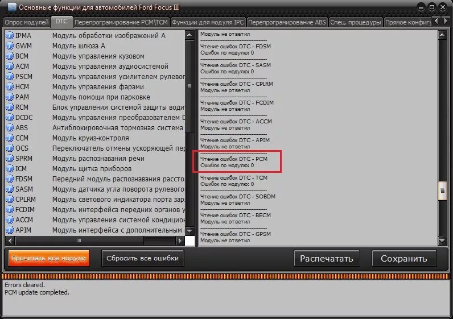Open the Перепрограмирование PCM\TCM tab
453x319 pixels.
121,22
